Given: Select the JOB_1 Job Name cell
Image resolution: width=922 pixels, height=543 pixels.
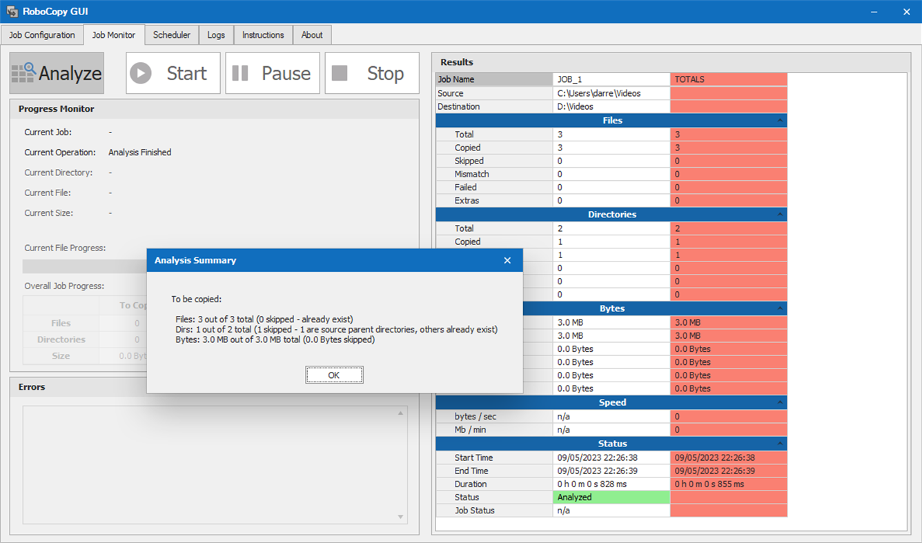Looking at the screenshot, I should pos(611,79).
